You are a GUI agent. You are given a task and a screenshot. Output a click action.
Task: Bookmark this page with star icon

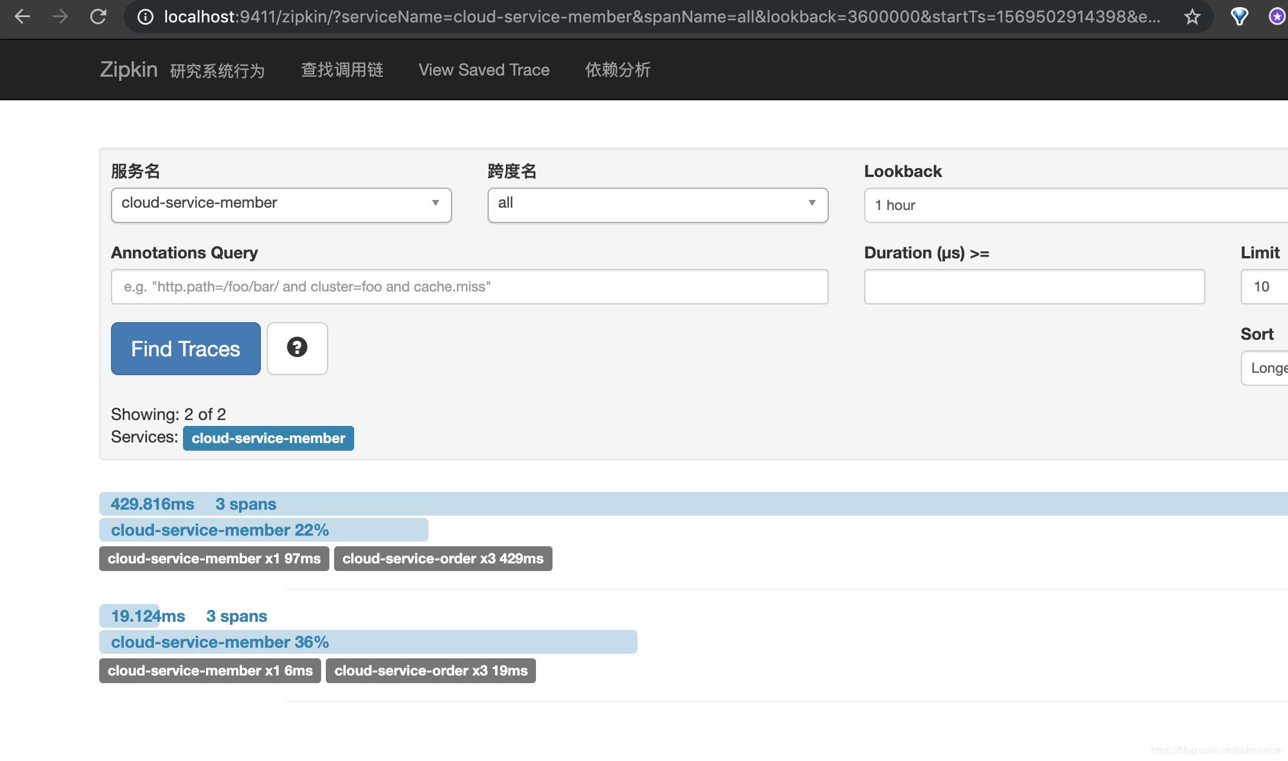pyautogui.click(x=1192, y=17)
